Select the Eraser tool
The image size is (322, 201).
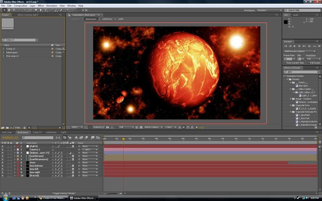click(61, 10)
